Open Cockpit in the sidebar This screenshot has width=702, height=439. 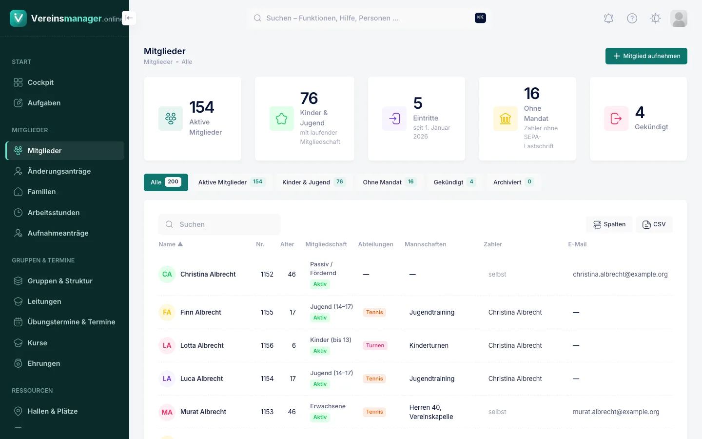pos(64,82)
